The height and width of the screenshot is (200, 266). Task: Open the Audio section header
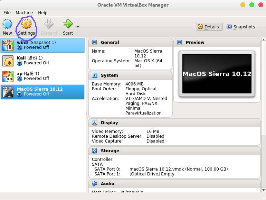174,184
